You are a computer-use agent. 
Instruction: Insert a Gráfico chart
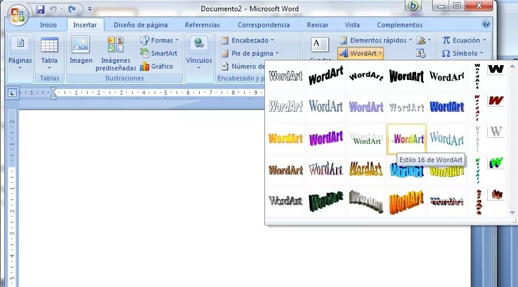156,66
